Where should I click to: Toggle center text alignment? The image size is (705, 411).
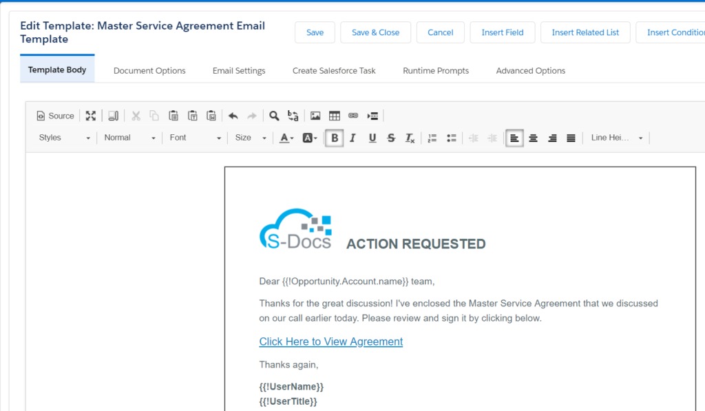point(534,138)
